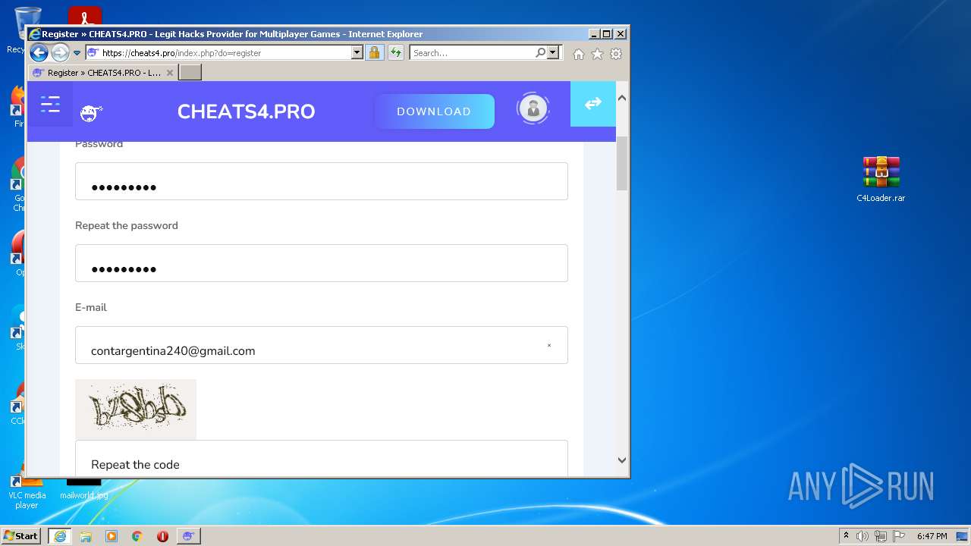This screenshot has height=546, width=971.
Task: Open a new blank tab button
Action: (x=190, y=73)
